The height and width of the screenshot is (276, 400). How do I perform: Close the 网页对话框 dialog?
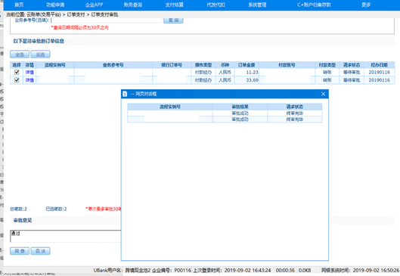[x=323, y=94]
